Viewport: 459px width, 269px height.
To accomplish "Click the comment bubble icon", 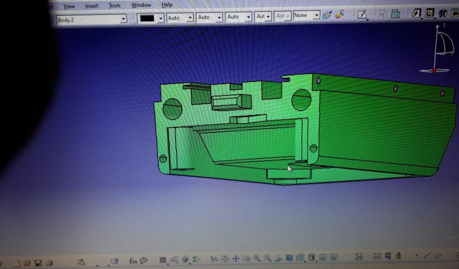I will 144,261.
